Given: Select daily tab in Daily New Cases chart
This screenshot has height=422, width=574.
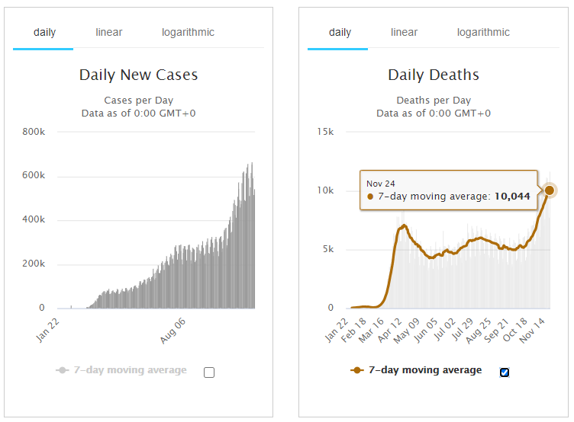Looking at the screenshot, I should click(x=44, y=33).
